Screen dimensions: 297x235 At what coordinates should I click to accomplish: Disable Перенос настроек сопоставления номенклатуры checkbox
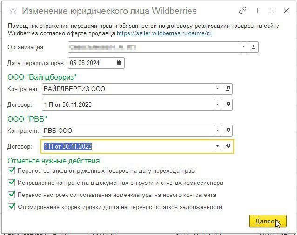[12, 195]
